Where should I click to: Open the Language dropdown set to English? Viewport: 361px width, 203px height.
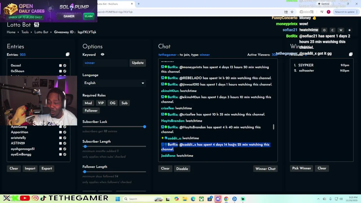pos(114,83)
